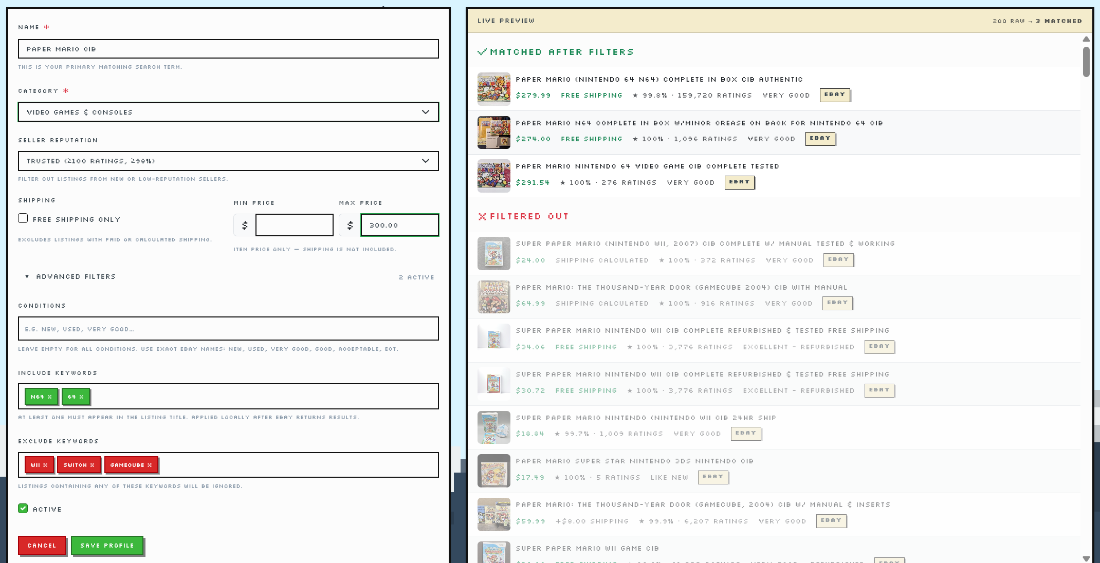Open thumbnail of $59.99 Thousand-Year Door listing
The width and height of the screenshot is (1100, 563).
pyautogui.click(x=494, y=514)
